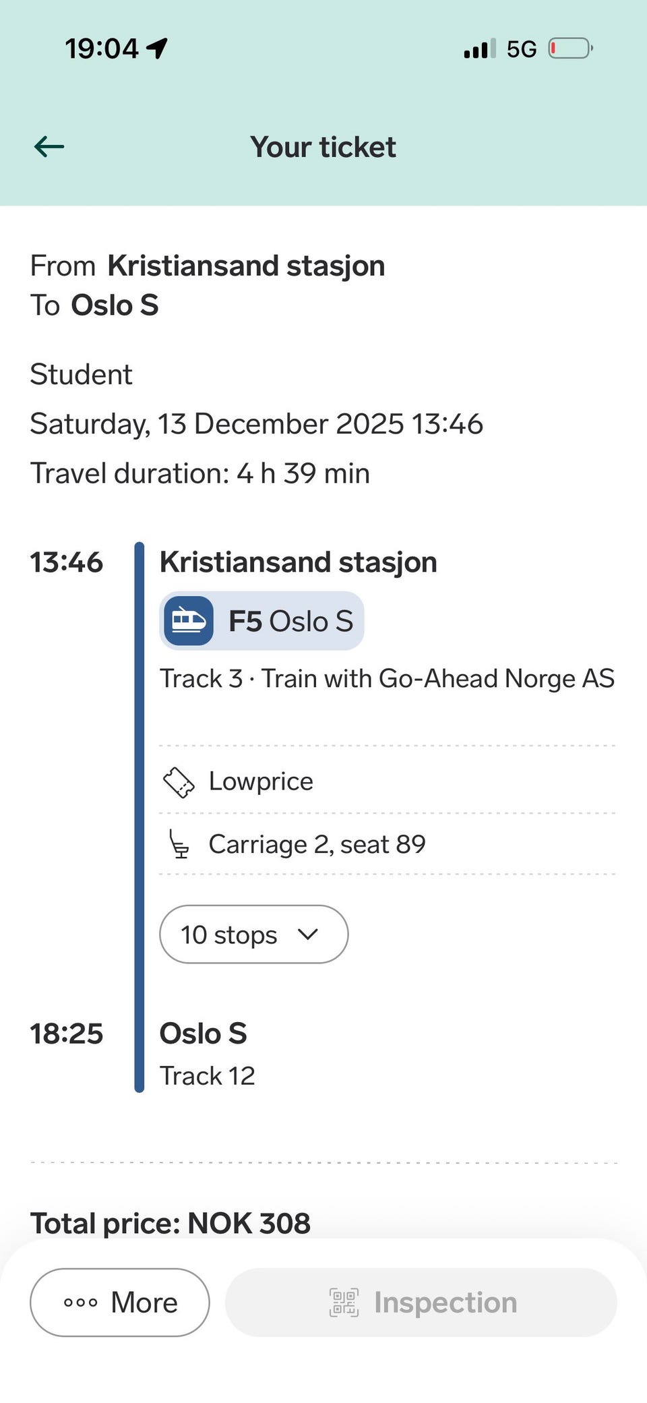Tap the Your ticket header title
Viewport: 647px width, 1403px height.
pos(323,147)
